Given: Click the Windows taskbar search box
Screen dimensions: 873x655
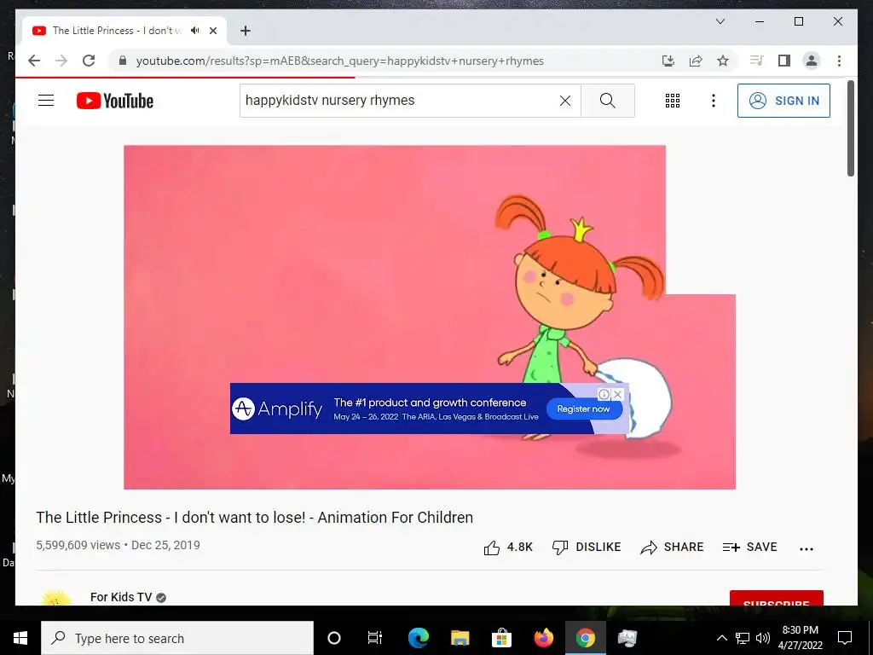Looking at the screenshot, I should (x=177, y=638).
